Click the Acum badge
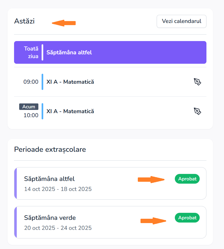Viewport: 224px width, 249px height. [29, 107]
